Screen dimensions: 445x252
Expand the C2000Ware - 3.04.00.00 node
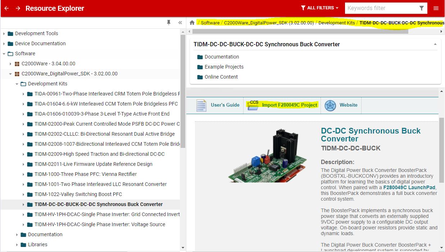pyautogui.click(x=10, y=64)
